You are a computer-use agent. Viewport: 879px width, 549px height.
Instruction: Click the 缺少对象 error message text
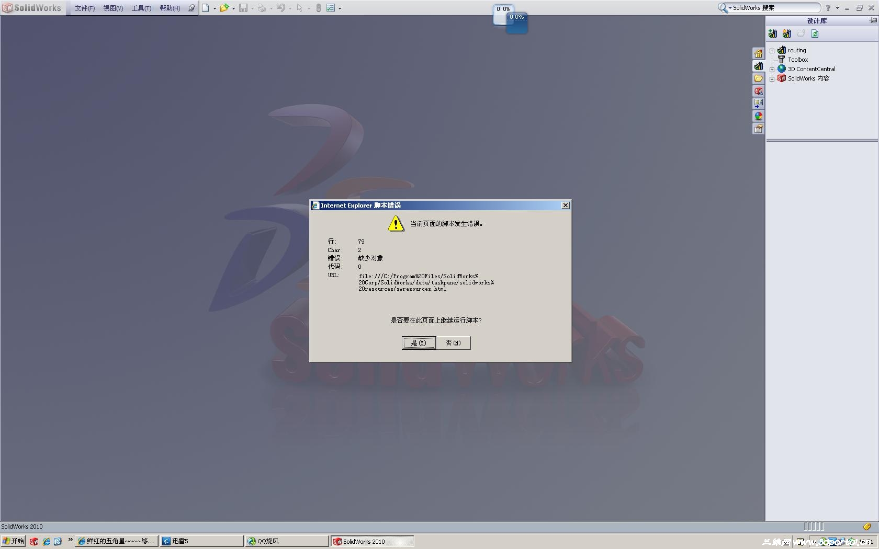(x=370, y=258)
